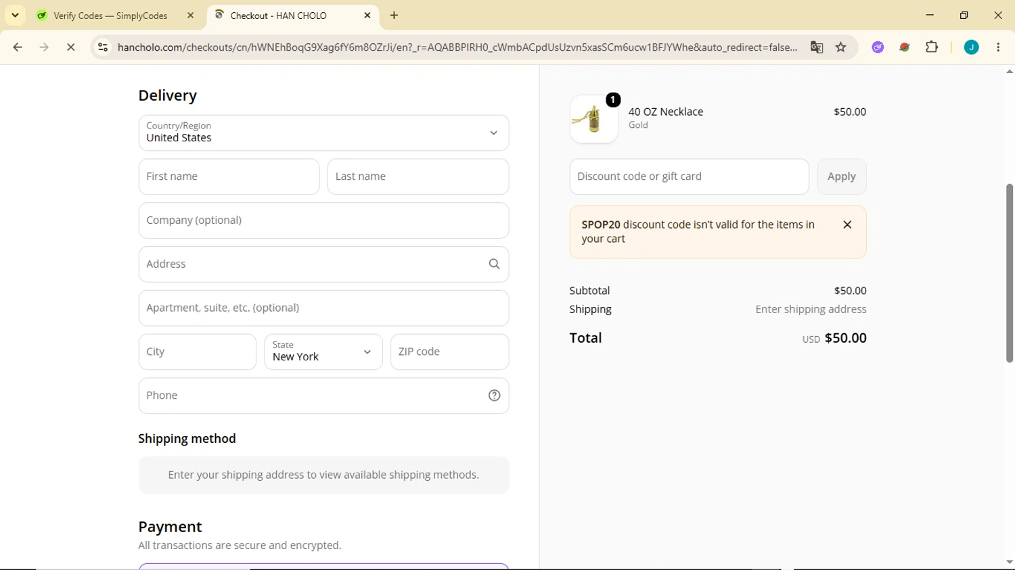
Task: Click the 40 OZ Necklace product name
Action: coord(665,112)
